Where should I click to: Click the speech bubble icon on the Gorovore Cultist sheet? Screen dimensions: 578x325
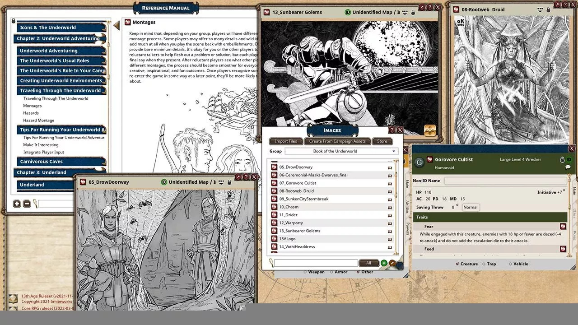tap(568, 167)
